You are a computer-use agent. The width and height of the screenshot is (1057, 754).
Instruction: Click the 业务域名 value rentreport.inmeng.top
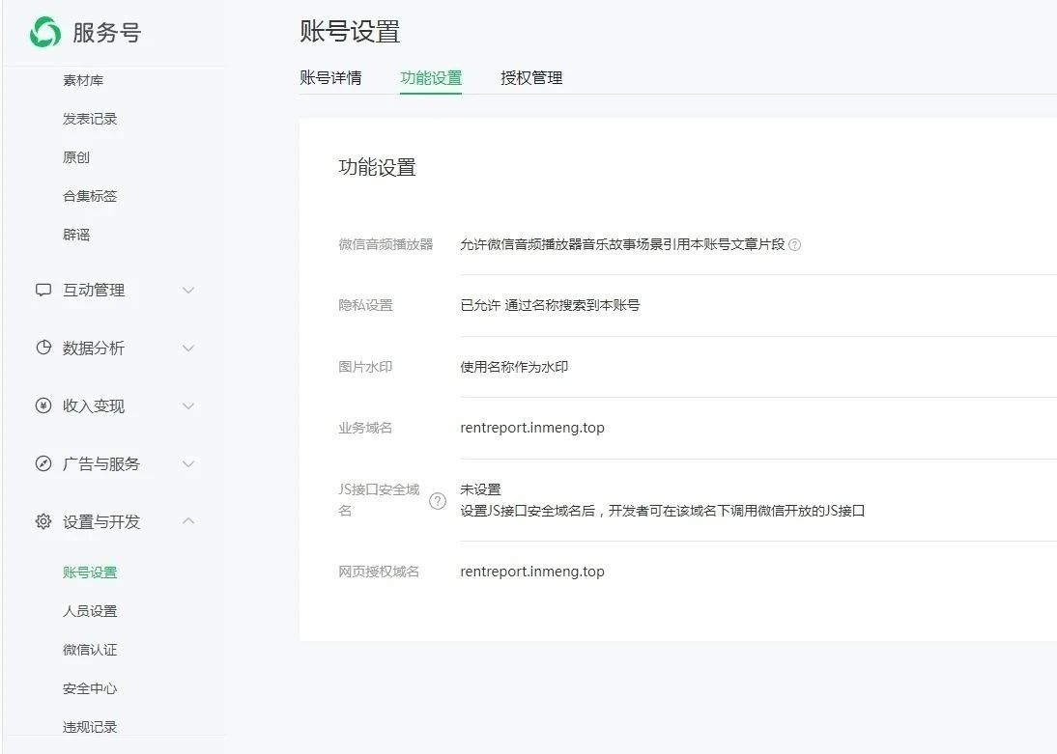pos(532,428)
